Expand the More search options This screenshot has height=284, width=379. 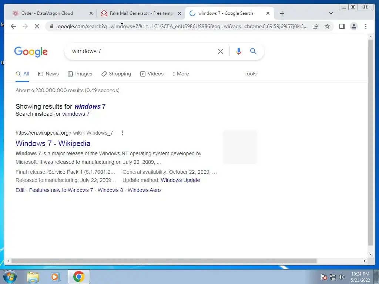tap(181, 74)
